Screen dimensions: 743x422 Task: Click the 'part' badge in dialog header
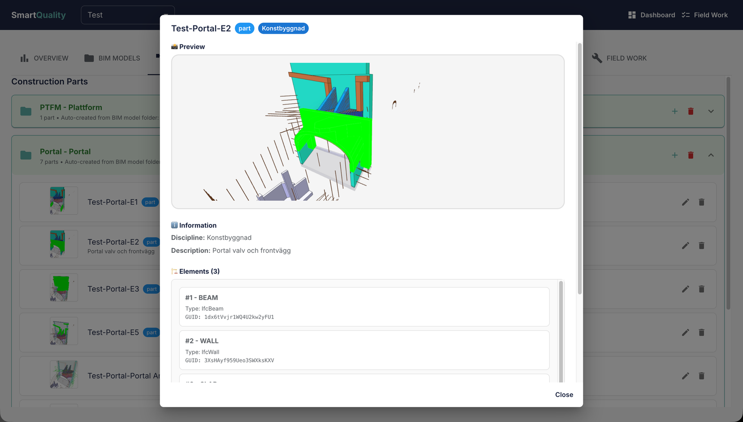point(244,28)
